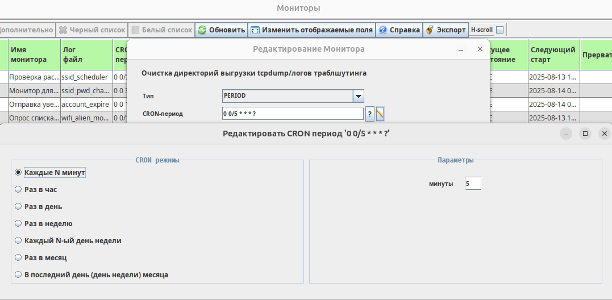Select Раз в день mode
The width and height of the screenshot is (612, 300).
pos(18,206)
